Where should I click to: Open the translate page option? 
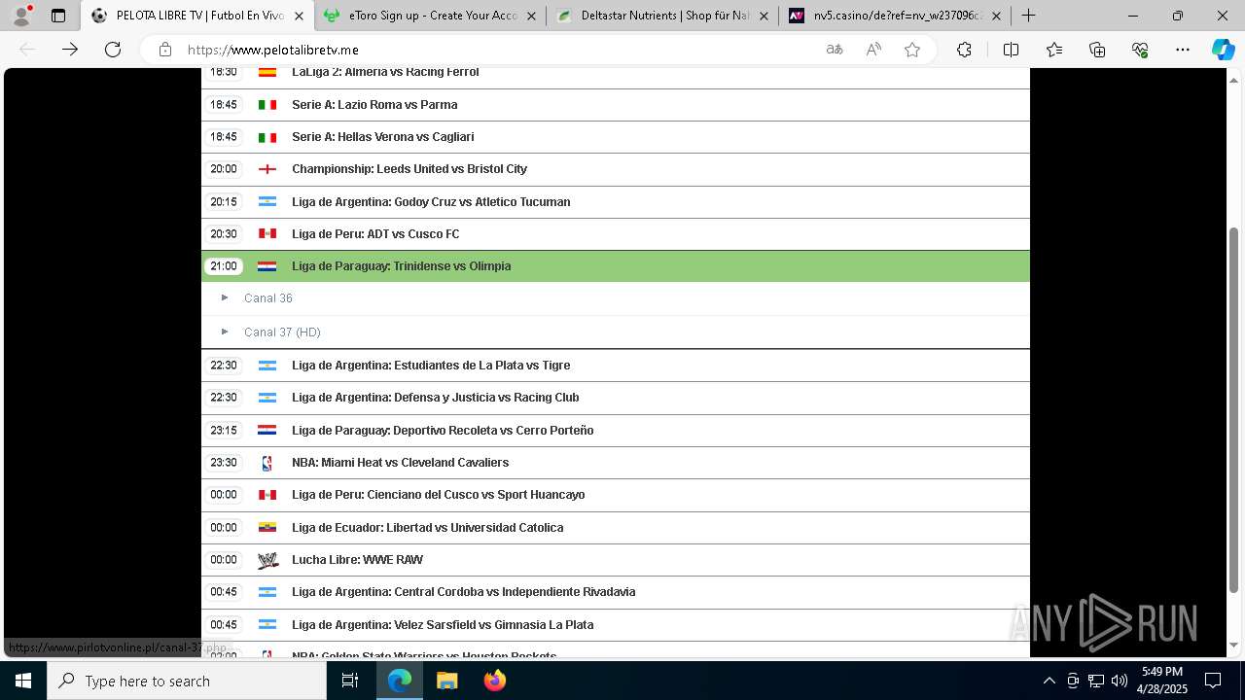[x=835, y=50]
